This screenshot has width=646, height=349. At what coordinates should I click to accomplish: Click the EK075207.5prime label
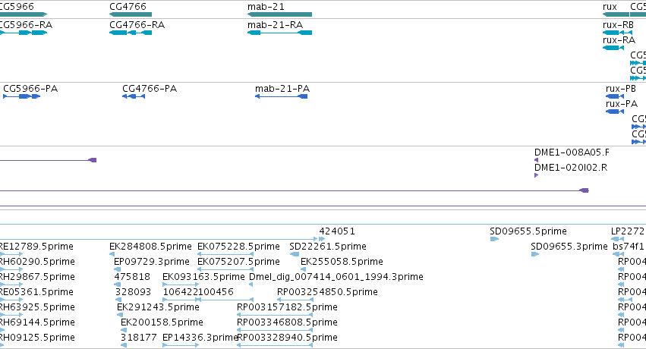click(x=238, y=262)
